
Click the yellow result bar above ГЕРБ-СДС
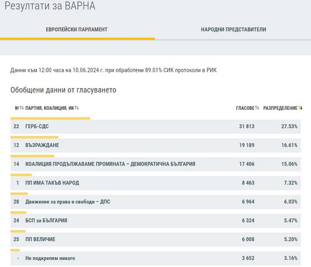pos(50,119)
